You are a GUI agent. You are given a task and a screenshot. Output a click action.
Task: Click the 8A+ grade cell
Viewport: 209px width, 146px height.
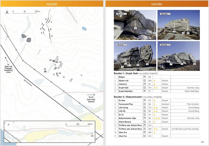(x=150, y=129)
